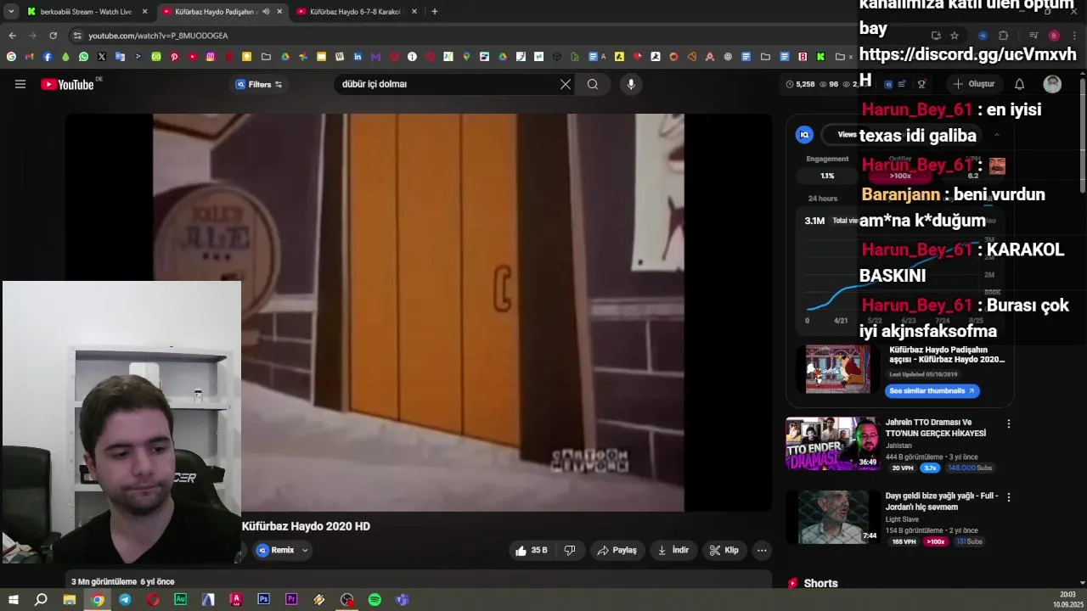1087x611 pixels.
Task: Open WhatsApp bookmark in bookmarks bar
Action: (83, 57)
